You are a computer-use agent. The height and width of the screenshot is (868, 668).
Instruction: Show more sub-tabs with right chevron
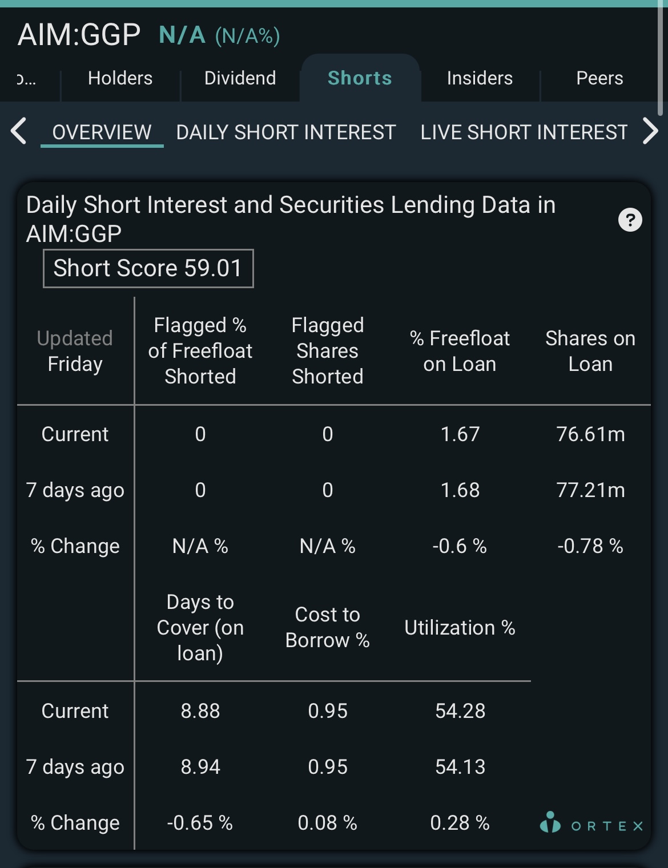(650, 131)
